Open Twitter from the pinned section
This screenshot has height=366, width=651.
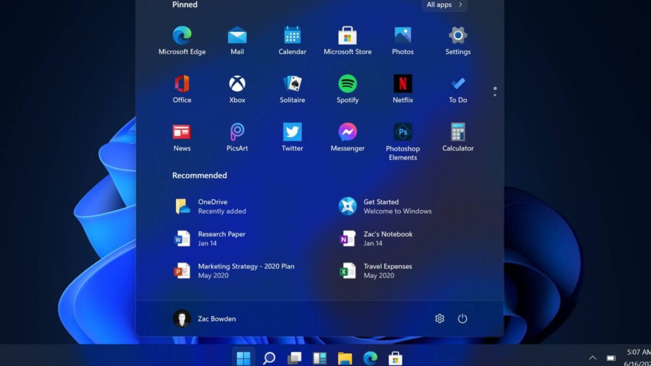(292, 133)
